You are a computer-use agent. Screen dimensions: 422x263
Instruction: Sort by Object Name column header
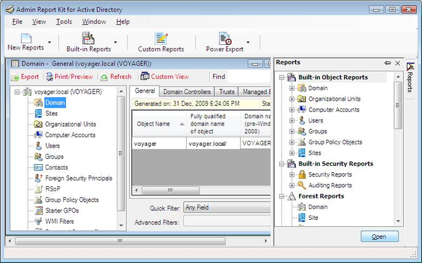[159, 124]
